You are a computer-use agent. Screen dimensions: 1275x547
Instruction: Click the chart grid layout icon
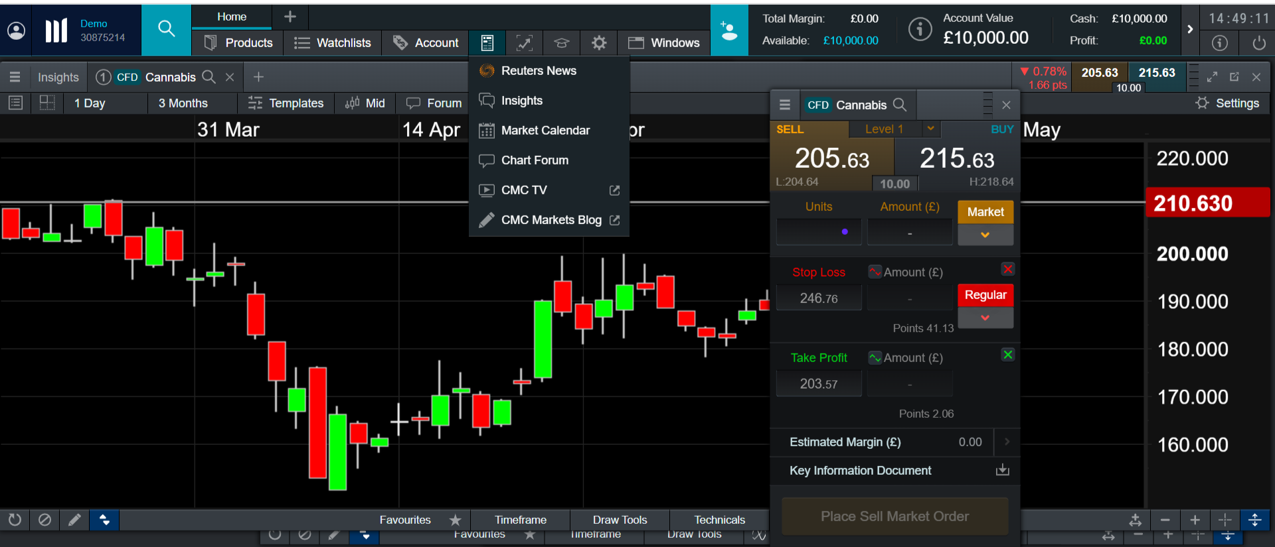(x=47, y=103)
